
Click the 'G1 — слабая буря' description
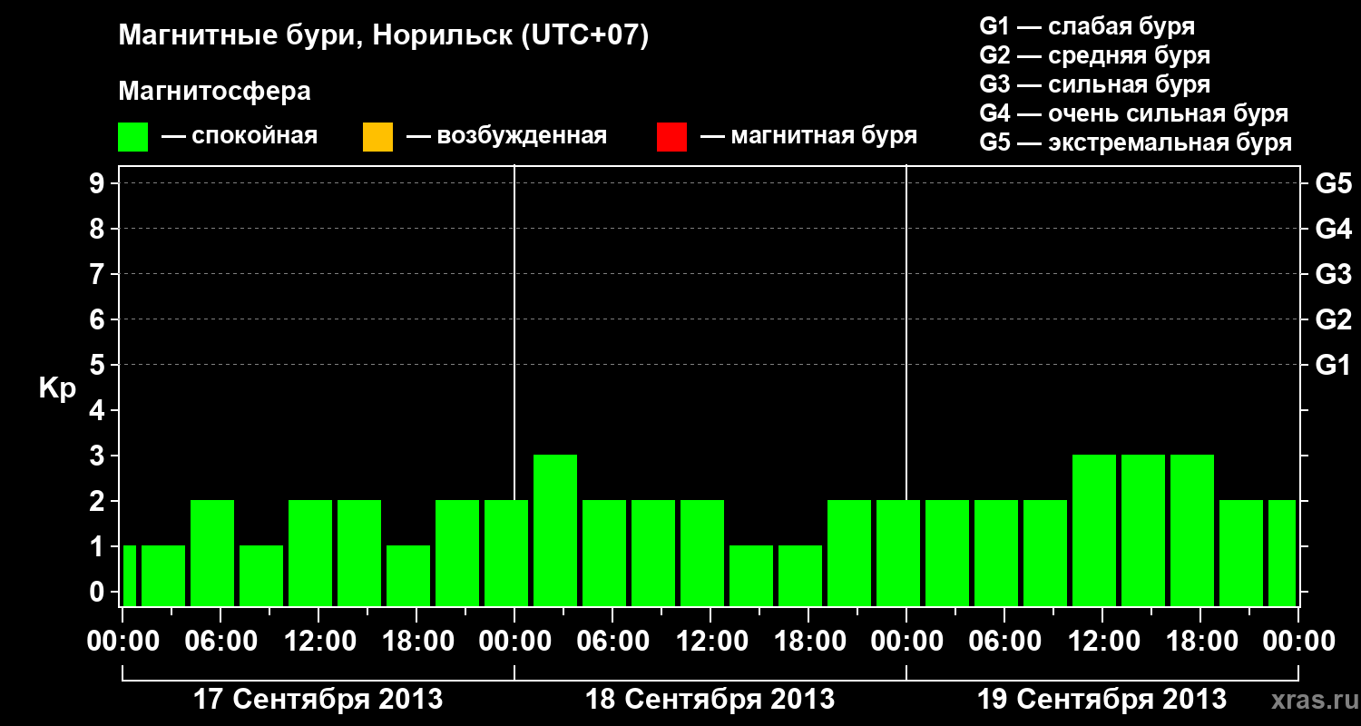[x=1087, y=25]
